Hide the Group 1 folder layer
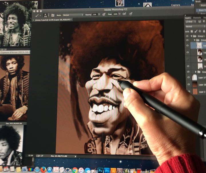This screenshot has width=206, height=173. pos(187,36)
